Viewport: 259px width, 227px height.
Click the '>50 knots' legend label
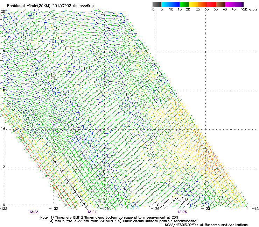(249, 9)
